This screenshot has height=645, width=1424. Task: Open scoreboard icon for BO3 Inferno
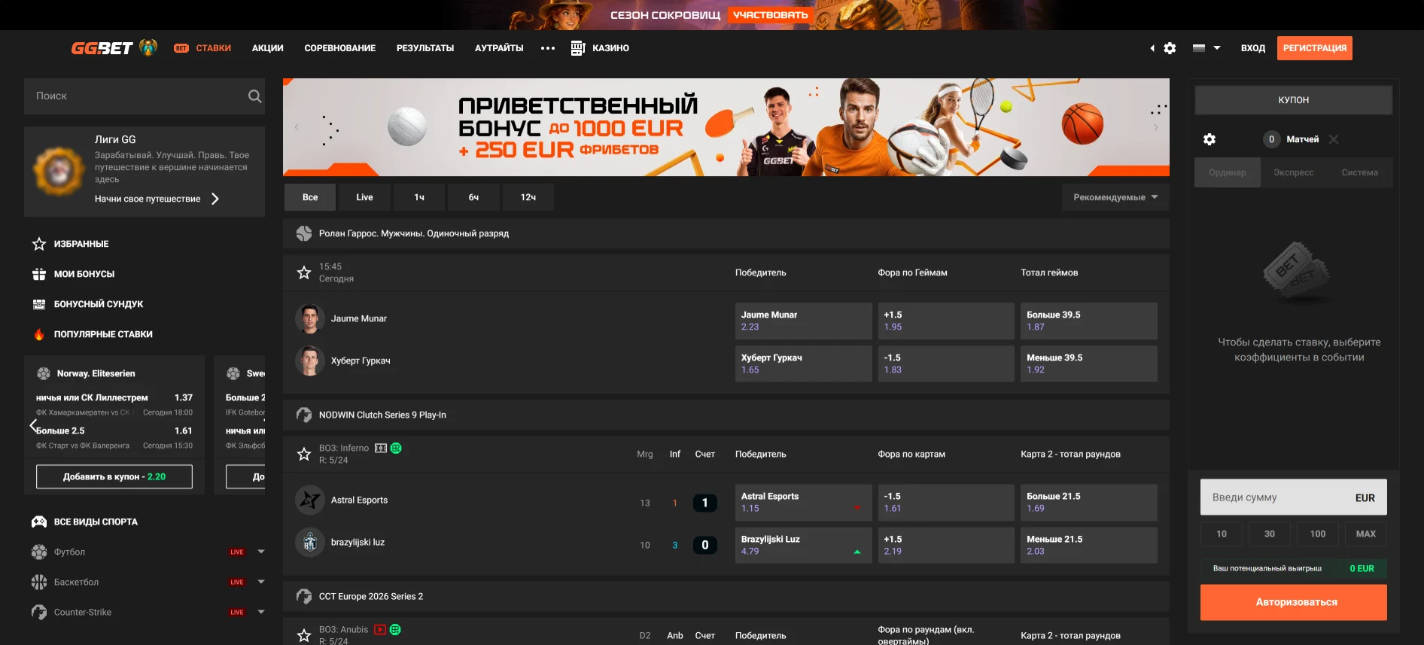point(381,448)
